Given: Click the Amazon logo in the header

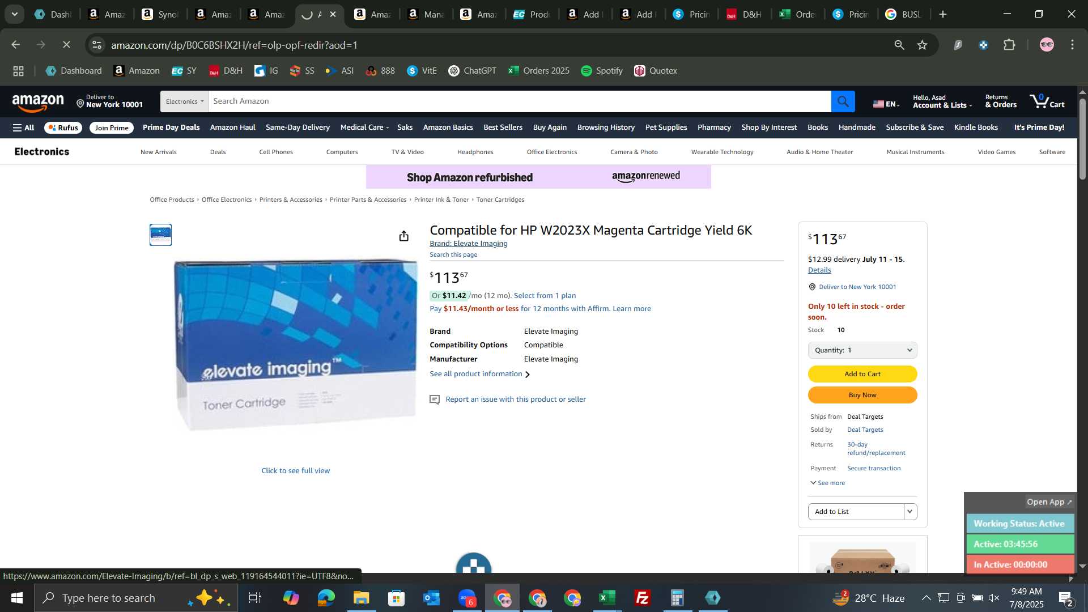Looking at the screenshot, I should click(38, 103).
